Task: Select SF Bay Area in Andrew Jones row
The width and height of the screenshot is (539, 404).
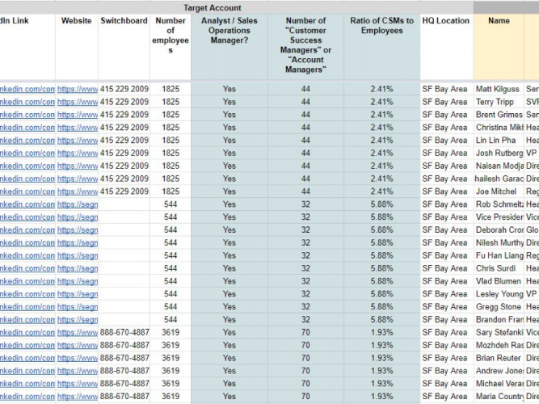Action: pos(445,371)
